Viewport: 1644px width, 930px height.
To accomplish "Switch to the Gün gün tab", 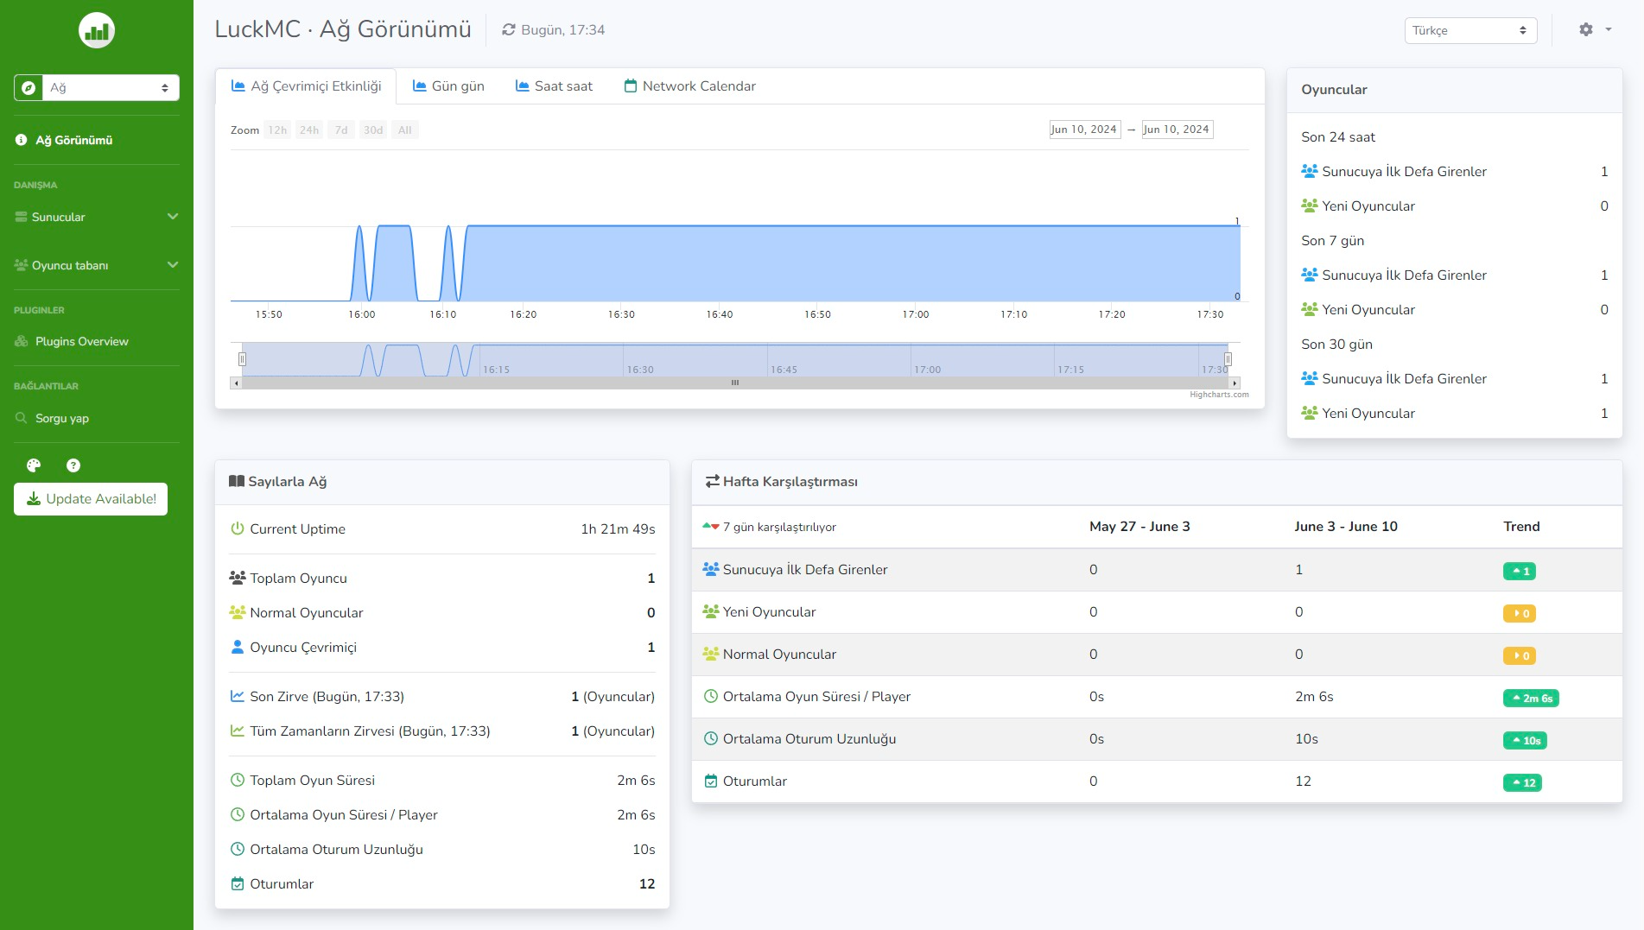I will coord(448,85).
